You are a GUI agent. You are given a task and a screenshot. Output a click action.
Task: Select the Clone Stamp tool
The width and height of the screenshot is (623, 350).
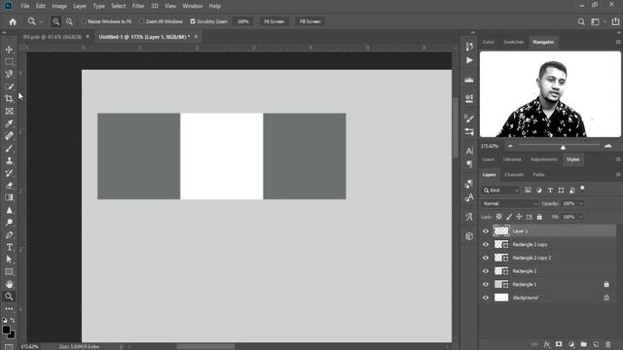point(9,160)
